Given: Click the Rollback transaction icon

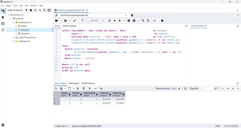Looking at the screenshot, I should point(148,21).
